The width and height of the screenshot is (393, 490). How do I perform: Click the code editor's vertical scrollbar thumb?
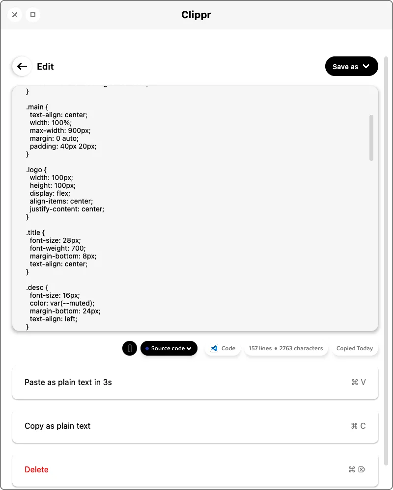click(371, 137)
